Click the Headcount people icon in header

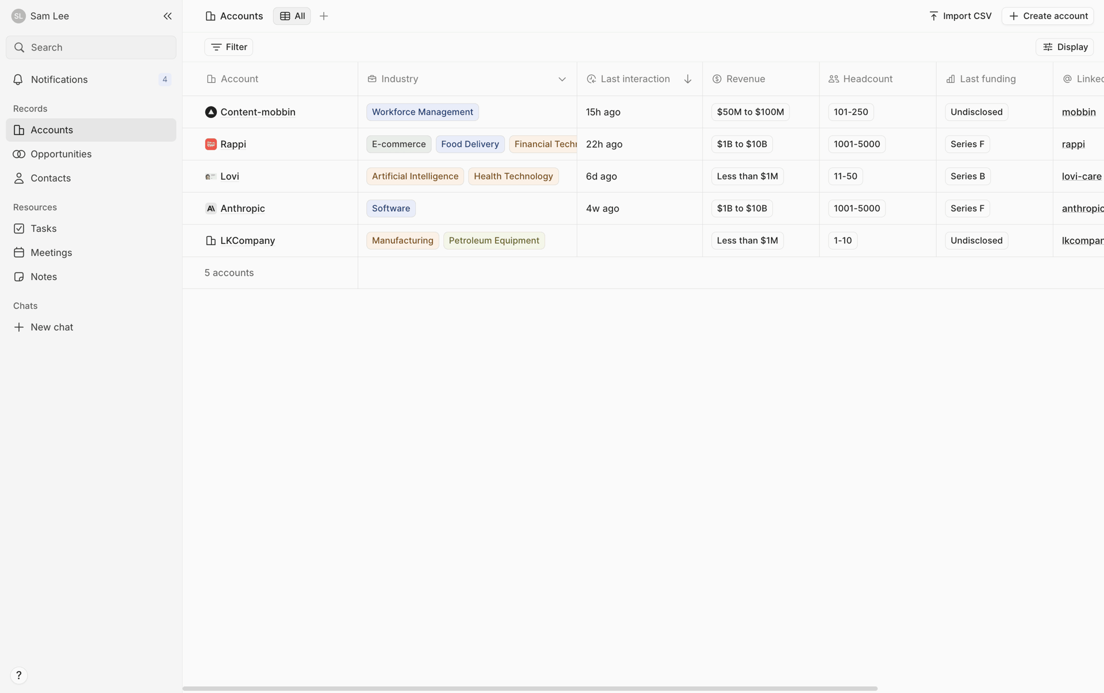pos(834,79)
